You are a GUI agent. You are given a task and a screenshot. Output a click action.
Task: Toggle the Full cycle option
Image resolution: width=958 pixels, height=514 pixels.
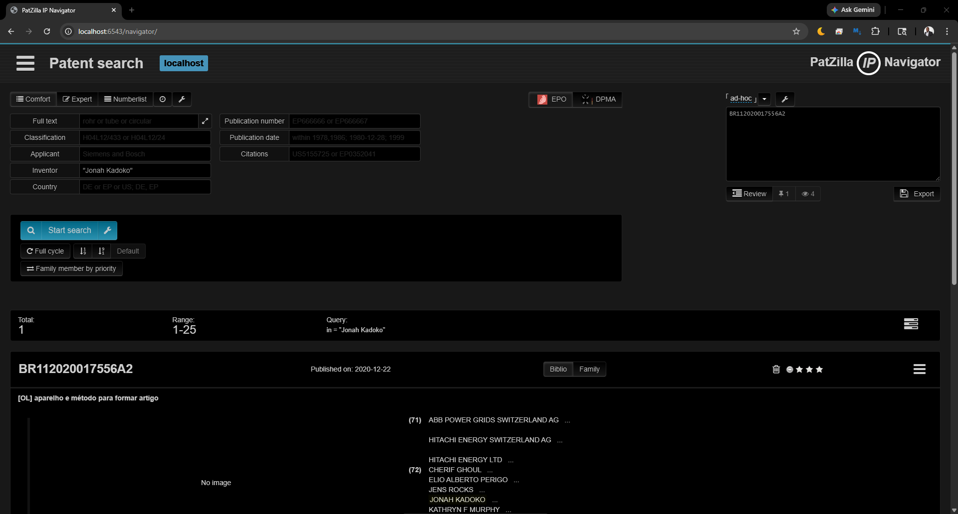45,251
